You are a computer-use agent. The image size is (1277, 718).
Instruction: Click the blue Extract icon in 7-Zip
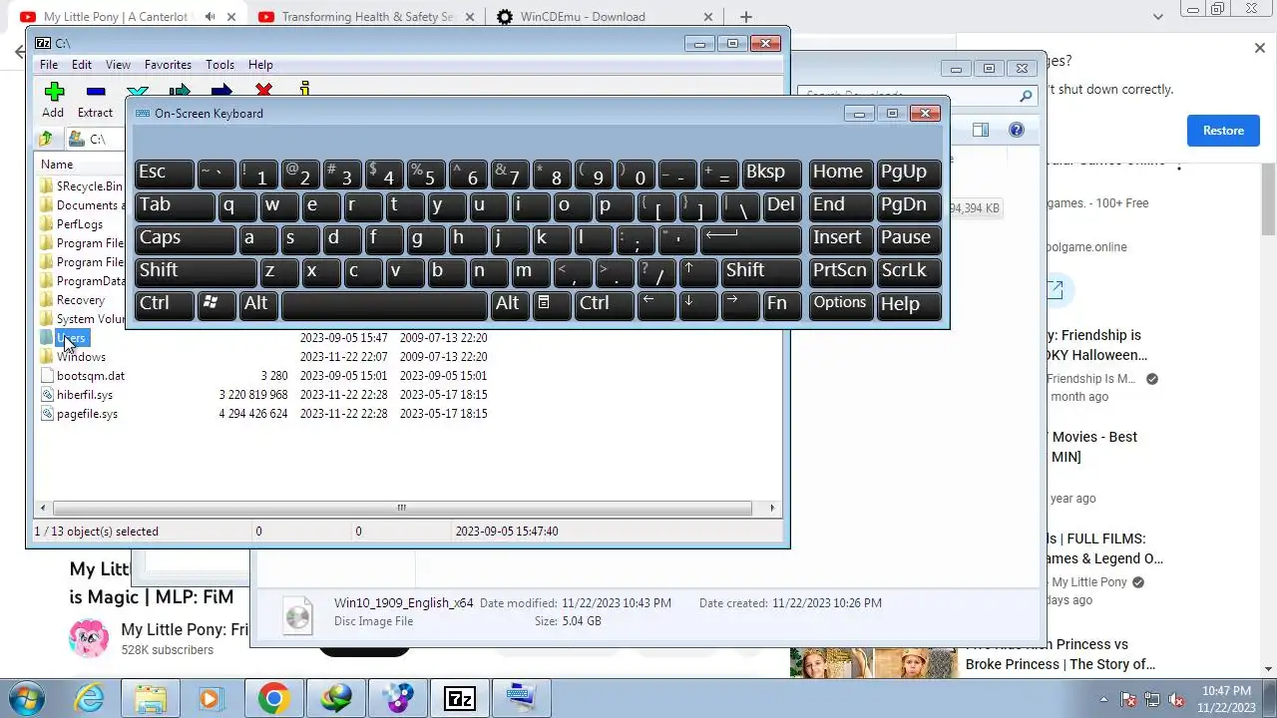(x=96, y=92)
